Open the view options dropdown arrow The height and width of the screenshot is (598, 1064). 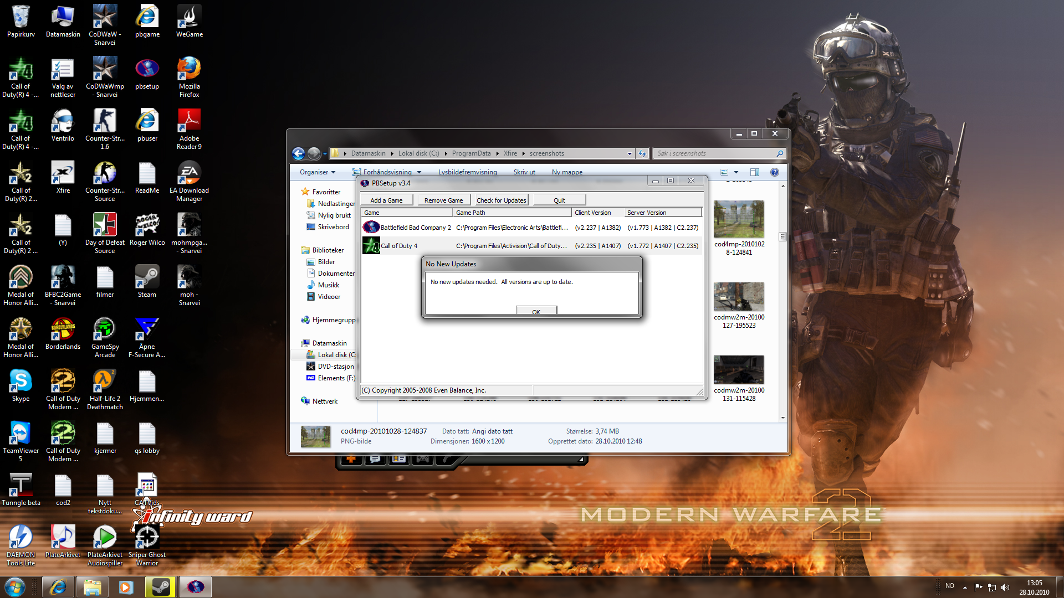[736, 172]
